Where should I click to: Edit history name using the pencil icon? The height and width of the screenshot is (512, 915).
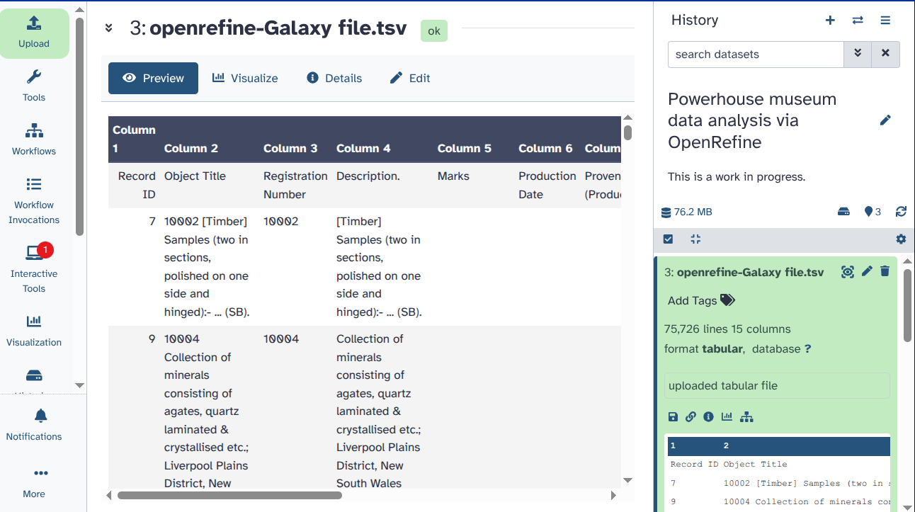click(x=885, y=120)
